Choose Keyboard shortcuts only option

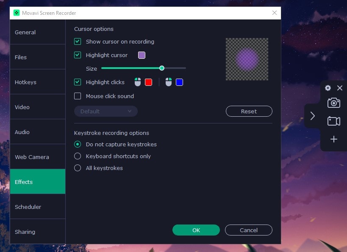click(x=78, y=156)
